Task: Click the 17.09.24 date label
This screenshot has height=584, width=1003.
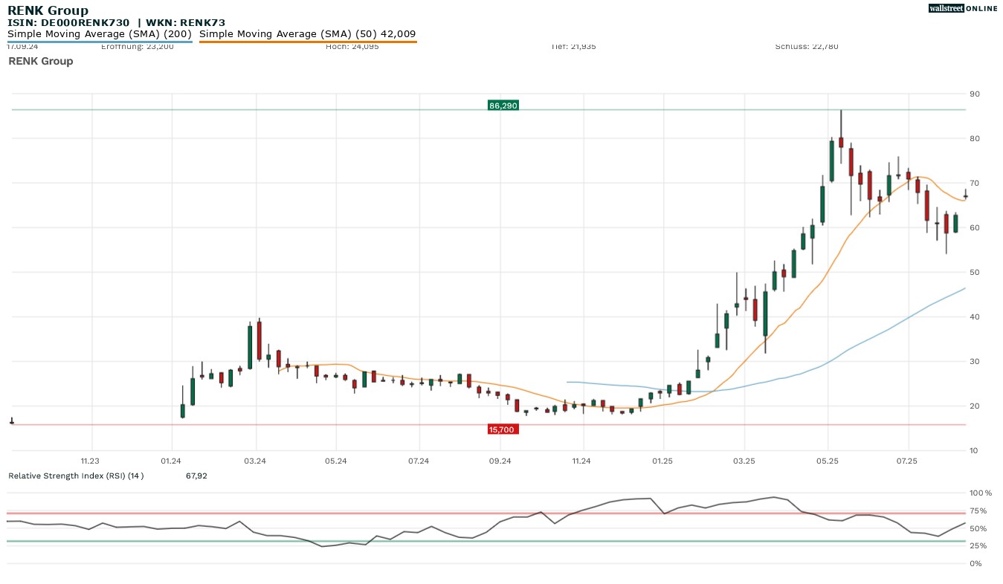Action: tap(22, 47)
